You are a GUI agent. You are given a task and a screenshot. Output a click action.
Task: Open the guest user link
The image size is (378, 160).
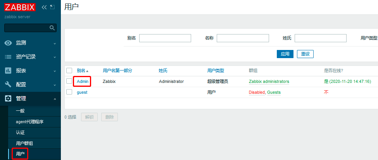click(82, 92)
